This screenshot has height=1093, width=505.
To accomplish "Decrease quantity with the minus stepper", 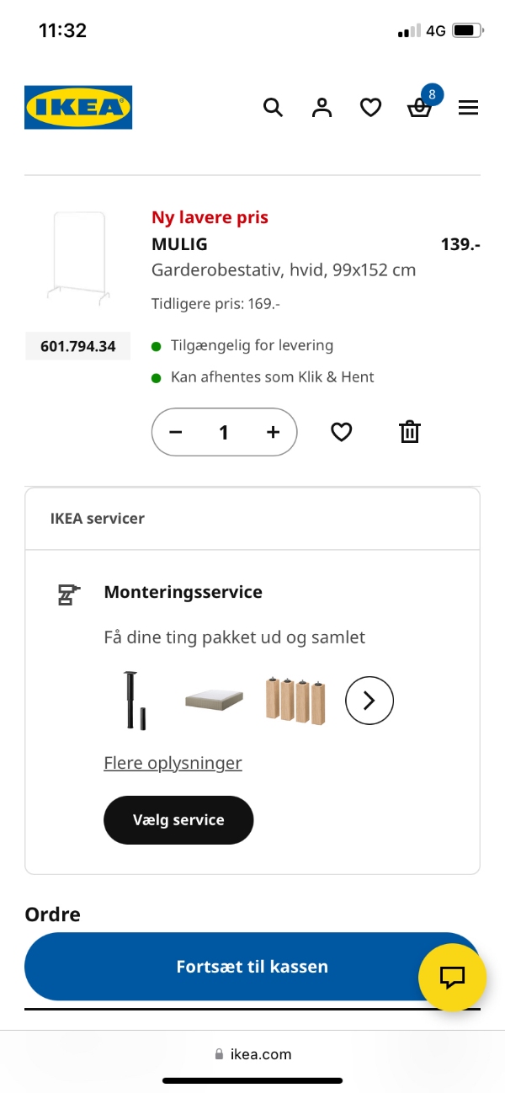I will pyautogui.click(x=175, y=432).
